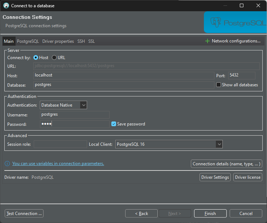Open Connection details (name, type, ...)

tap(226, 164)
